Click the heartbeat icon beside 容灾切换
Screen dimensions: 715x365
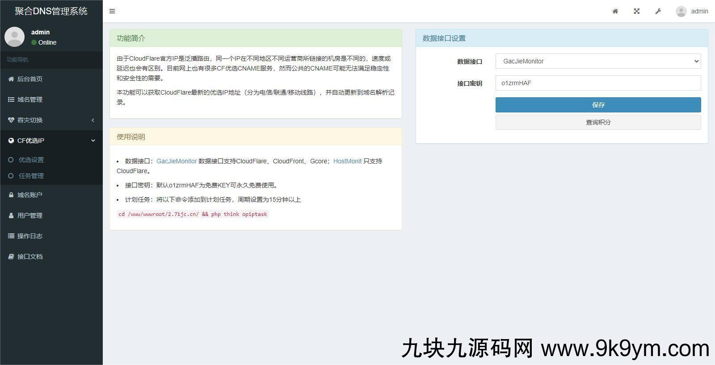(x=11, y=120)
